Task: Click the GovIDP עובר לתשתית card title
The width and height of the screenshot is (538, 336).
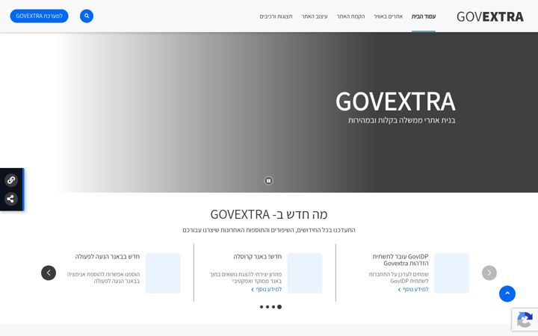Action: 401,260
